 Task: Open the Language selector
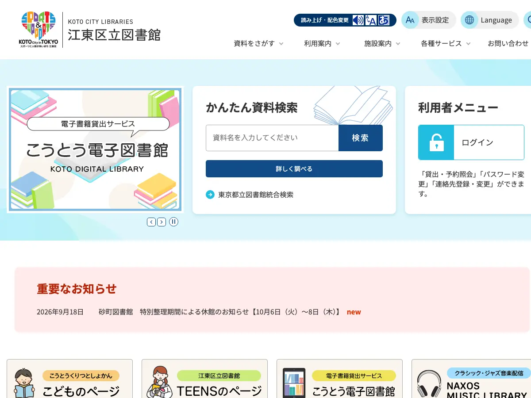(490, 20)
